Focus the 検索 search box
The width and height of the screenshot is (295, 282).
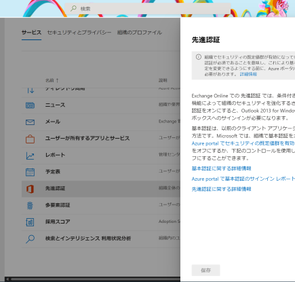[x=148, y=9]
